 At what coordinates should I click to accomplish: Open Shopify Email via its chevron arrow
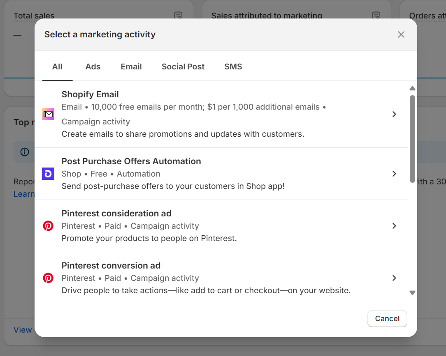[x=394, y=114]
